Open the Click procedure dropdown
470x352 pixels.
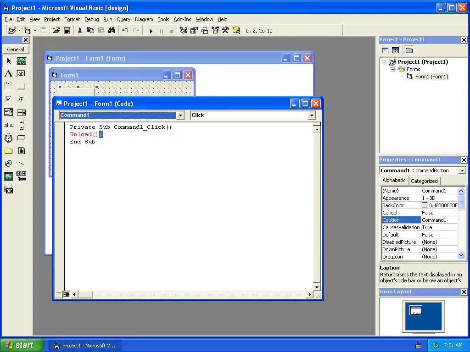tap(312, 115)
